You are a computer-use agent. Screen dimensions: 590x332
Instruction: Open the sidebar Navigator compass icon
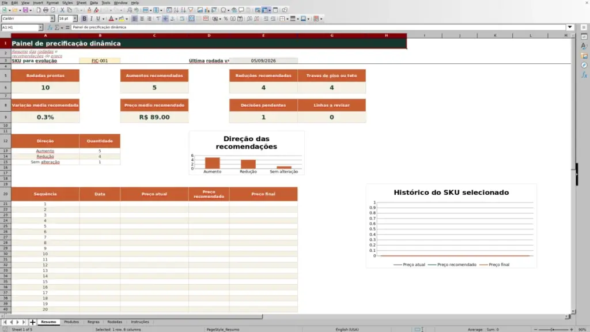tap(584, 66)
